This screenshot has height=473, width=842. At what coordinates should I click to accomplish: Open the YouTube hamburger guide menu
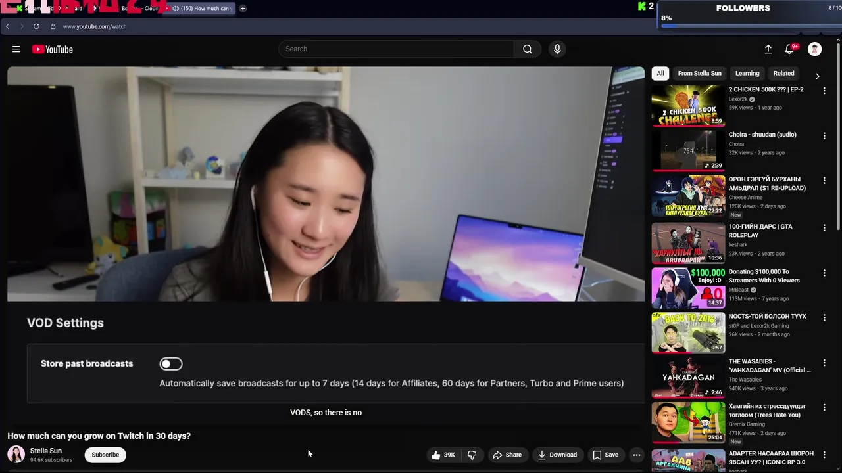[16, 49]
